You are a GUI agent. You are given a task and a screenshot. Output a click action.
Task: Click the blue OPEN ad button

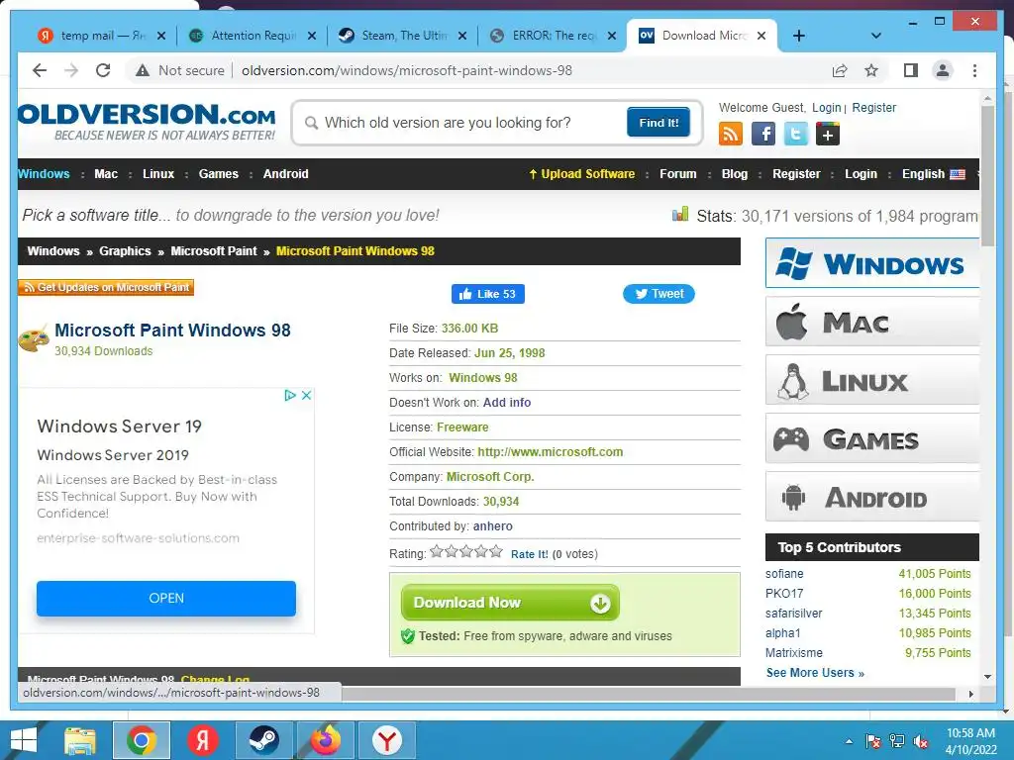pyautogui.click(x=166, y=599)
